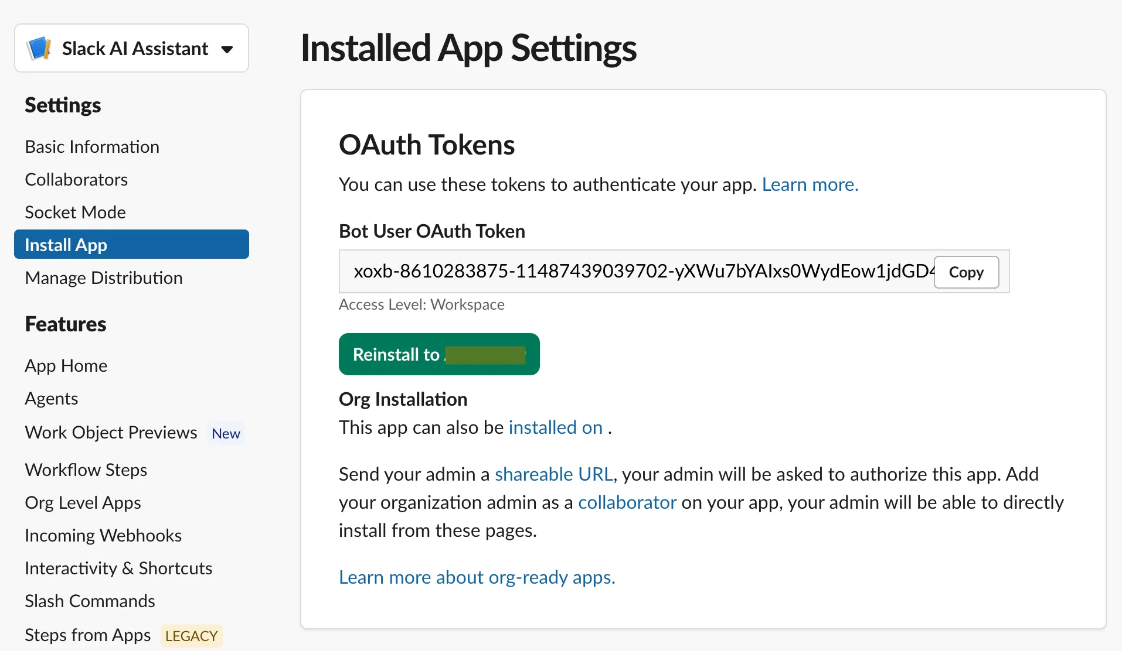Open Basic Information settings
This screenshot has height=651, width=1122.
point(92,146)
